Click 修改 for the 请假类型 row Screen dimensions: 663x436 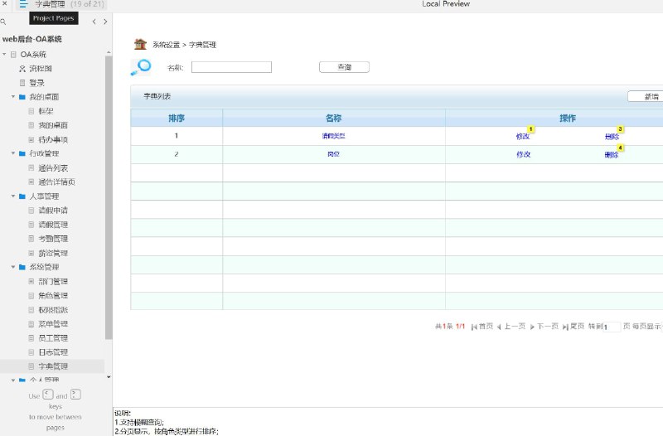(523, 136)
